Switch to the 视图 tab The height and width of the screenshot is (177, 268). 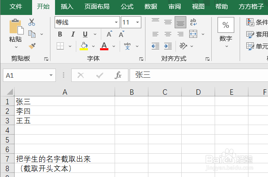198,7
